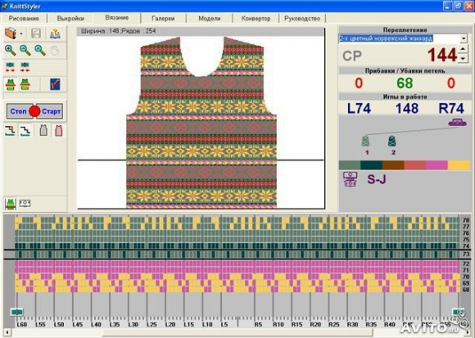Click green vest view icon at bottom left
This screenshot has height=338, width=475.
pos(11,204)
